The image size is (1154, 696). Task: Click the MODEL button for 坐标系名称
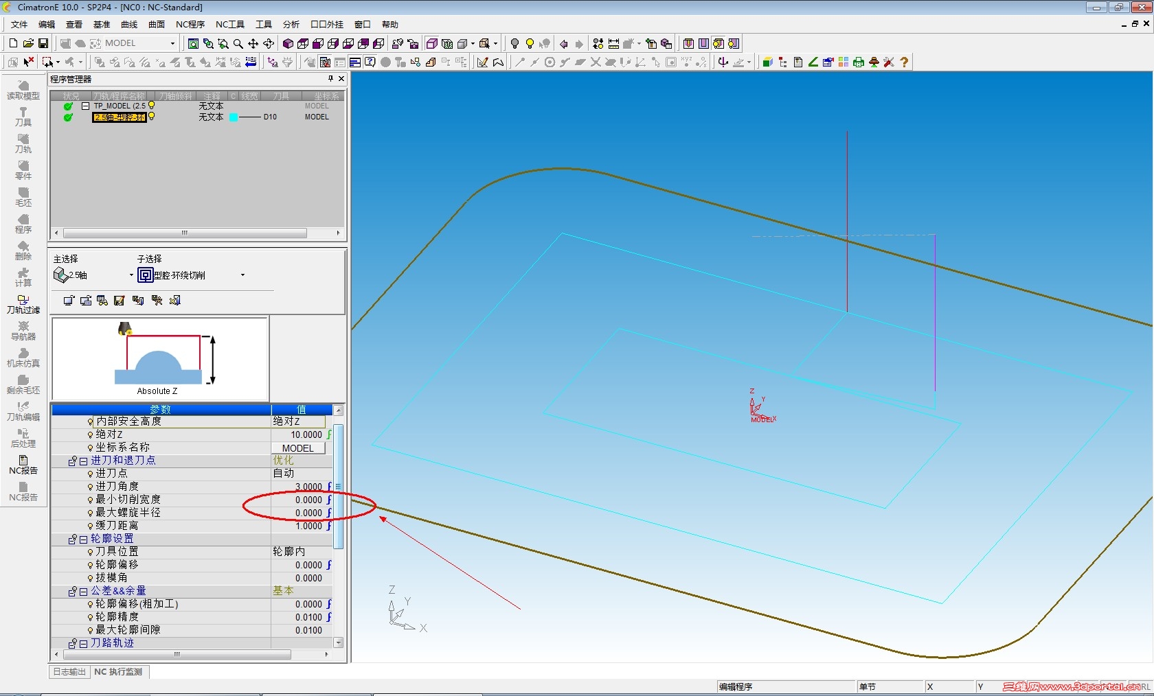point(298,448)
